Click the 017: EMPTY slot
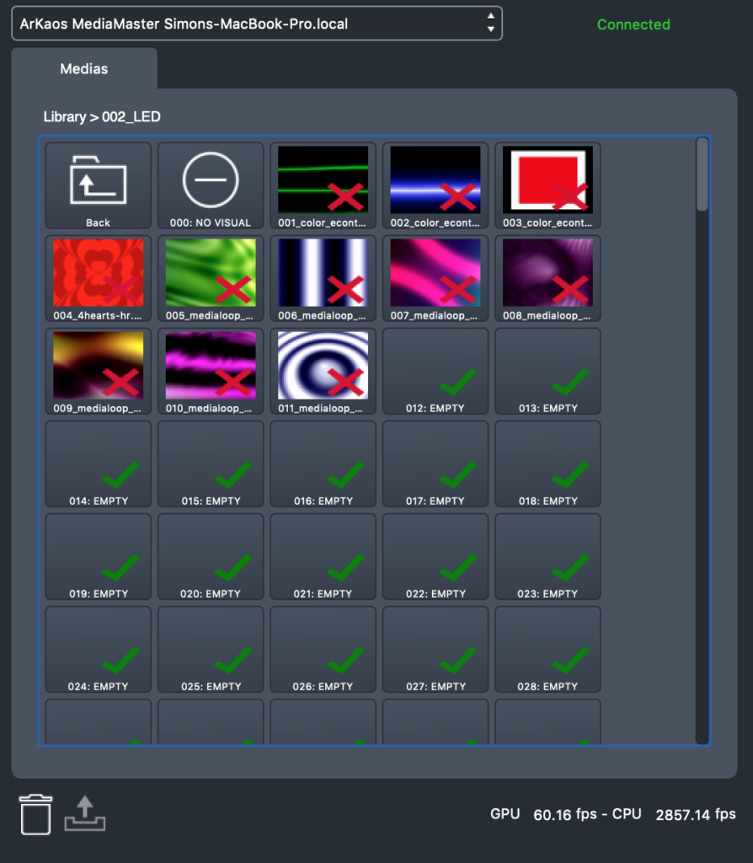Image resolution: width=753 pixels, height=863 pixels. tap(435, 464)
